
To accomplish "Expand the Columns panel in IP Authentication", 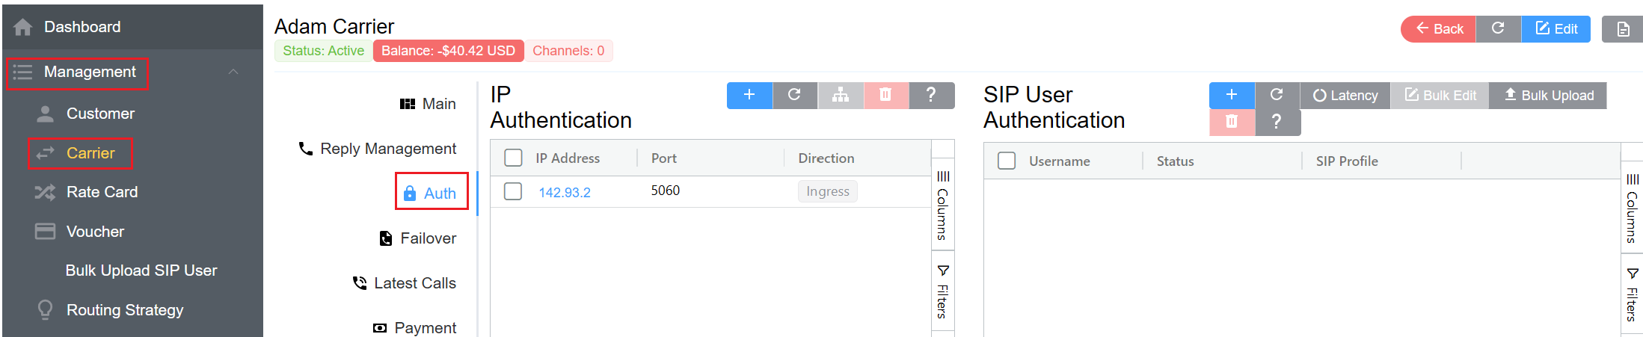I will click(x=943, y=205).
